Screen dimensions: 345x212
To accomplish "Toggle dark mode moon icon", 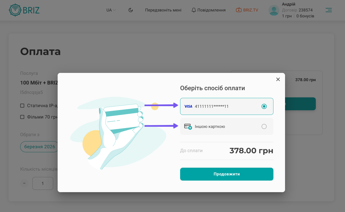I will (x=131, y=10).
